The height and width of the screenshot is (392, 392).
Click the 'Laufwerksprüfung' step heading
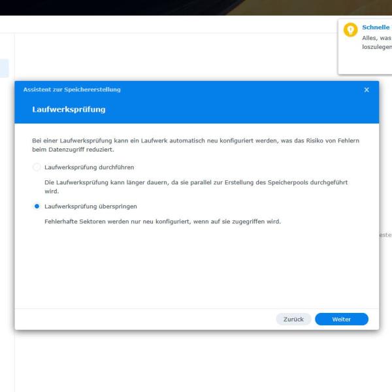click(69, 109)
